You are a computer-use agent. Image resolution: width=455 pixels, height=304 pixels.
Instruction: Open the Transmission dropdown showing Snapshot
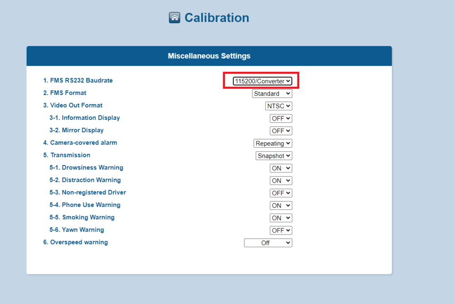coord(273,155)
